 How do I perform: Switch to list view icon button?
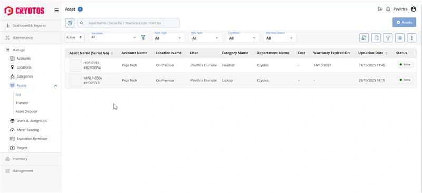tap(400, 38)
